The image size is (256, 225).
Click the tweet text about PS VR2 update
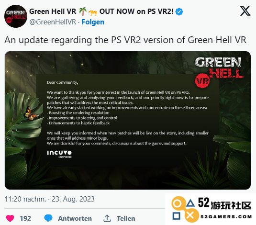[125, 40]
